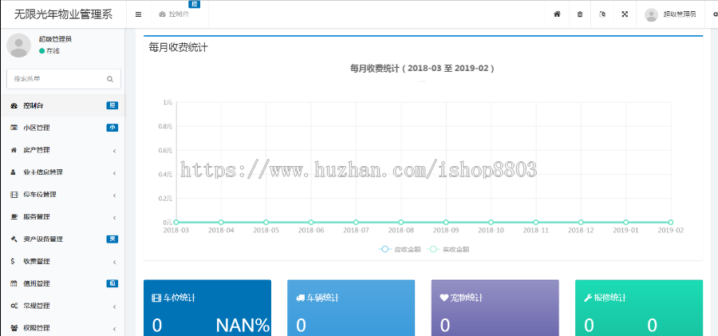Click the group icon beside 权限管理

pos(14,328)
